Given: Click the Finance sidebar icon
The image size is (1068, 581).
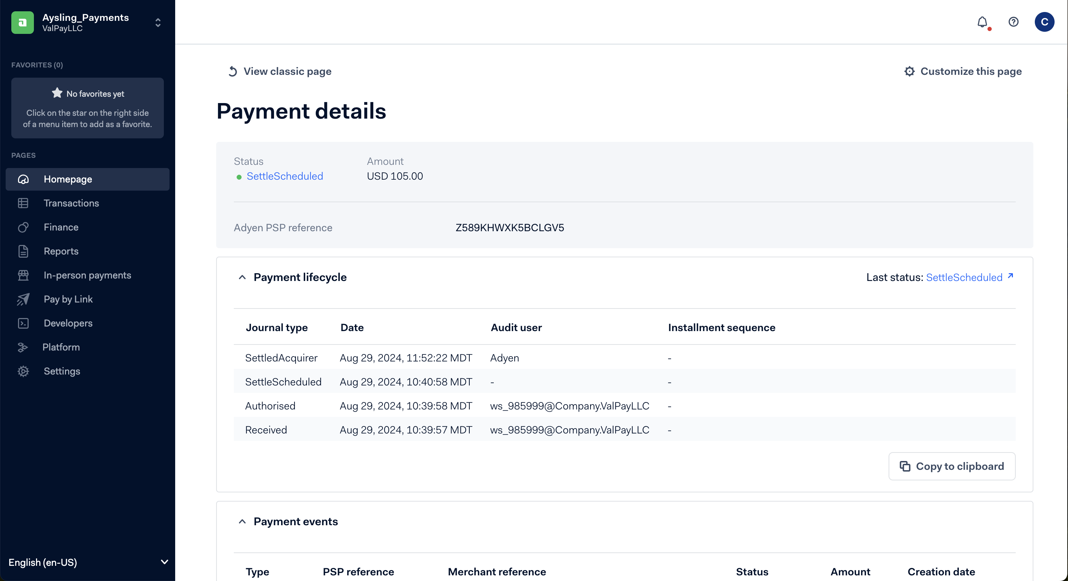Looking at the screenshot, I should pyautogui.click(x=23, y=227).
